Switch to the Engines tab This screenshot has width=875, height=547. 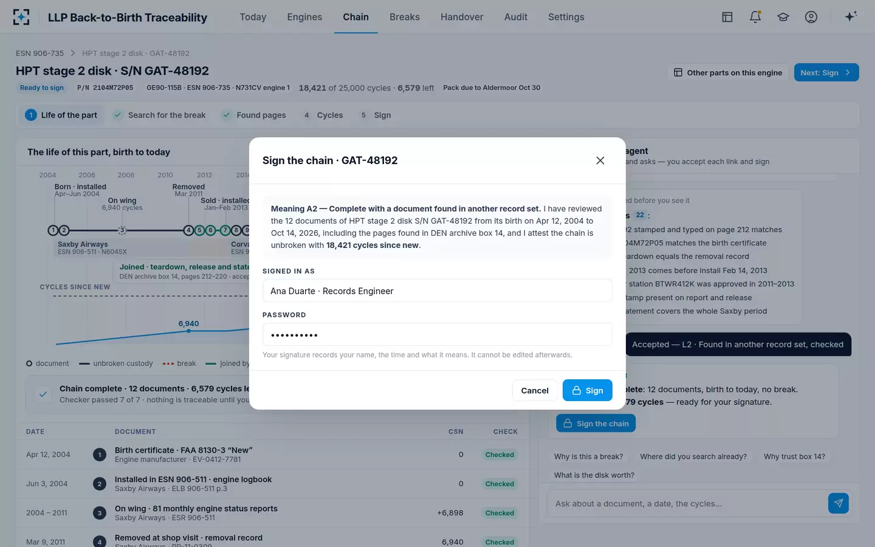(x=304, y=17)
